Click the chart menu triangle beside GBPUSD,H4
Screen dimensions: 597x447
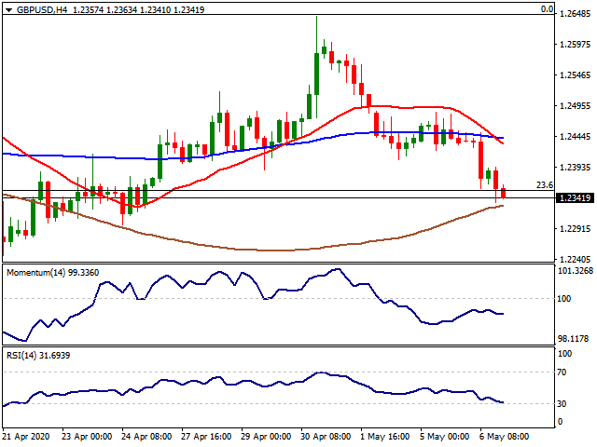8,10
